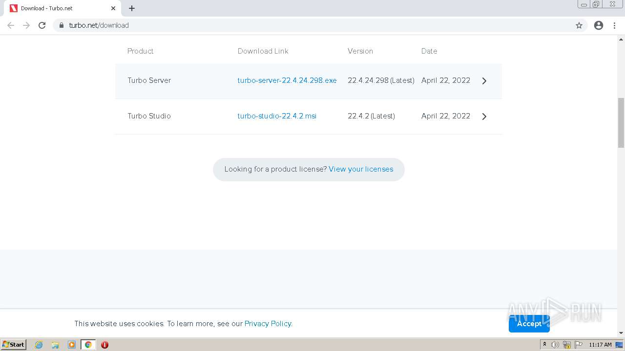Select version text 22.4.24.298 (Latest)

pos(381,80)
